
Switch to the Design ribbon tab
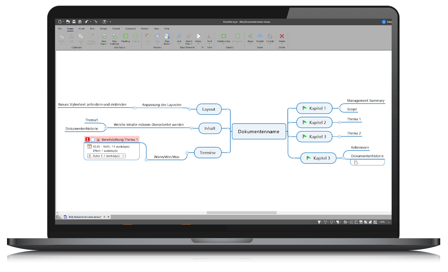click(103, 29)
